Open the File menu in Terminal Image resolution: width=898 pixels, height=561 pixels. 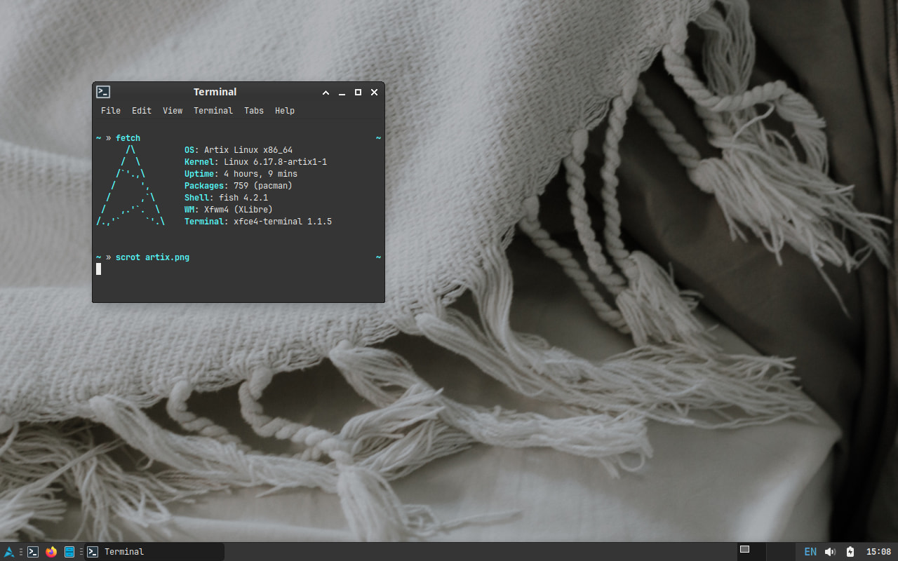click(110, 111)
